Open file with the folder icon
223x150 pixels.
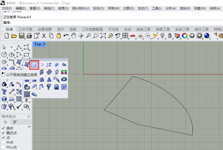pos(14,36)
